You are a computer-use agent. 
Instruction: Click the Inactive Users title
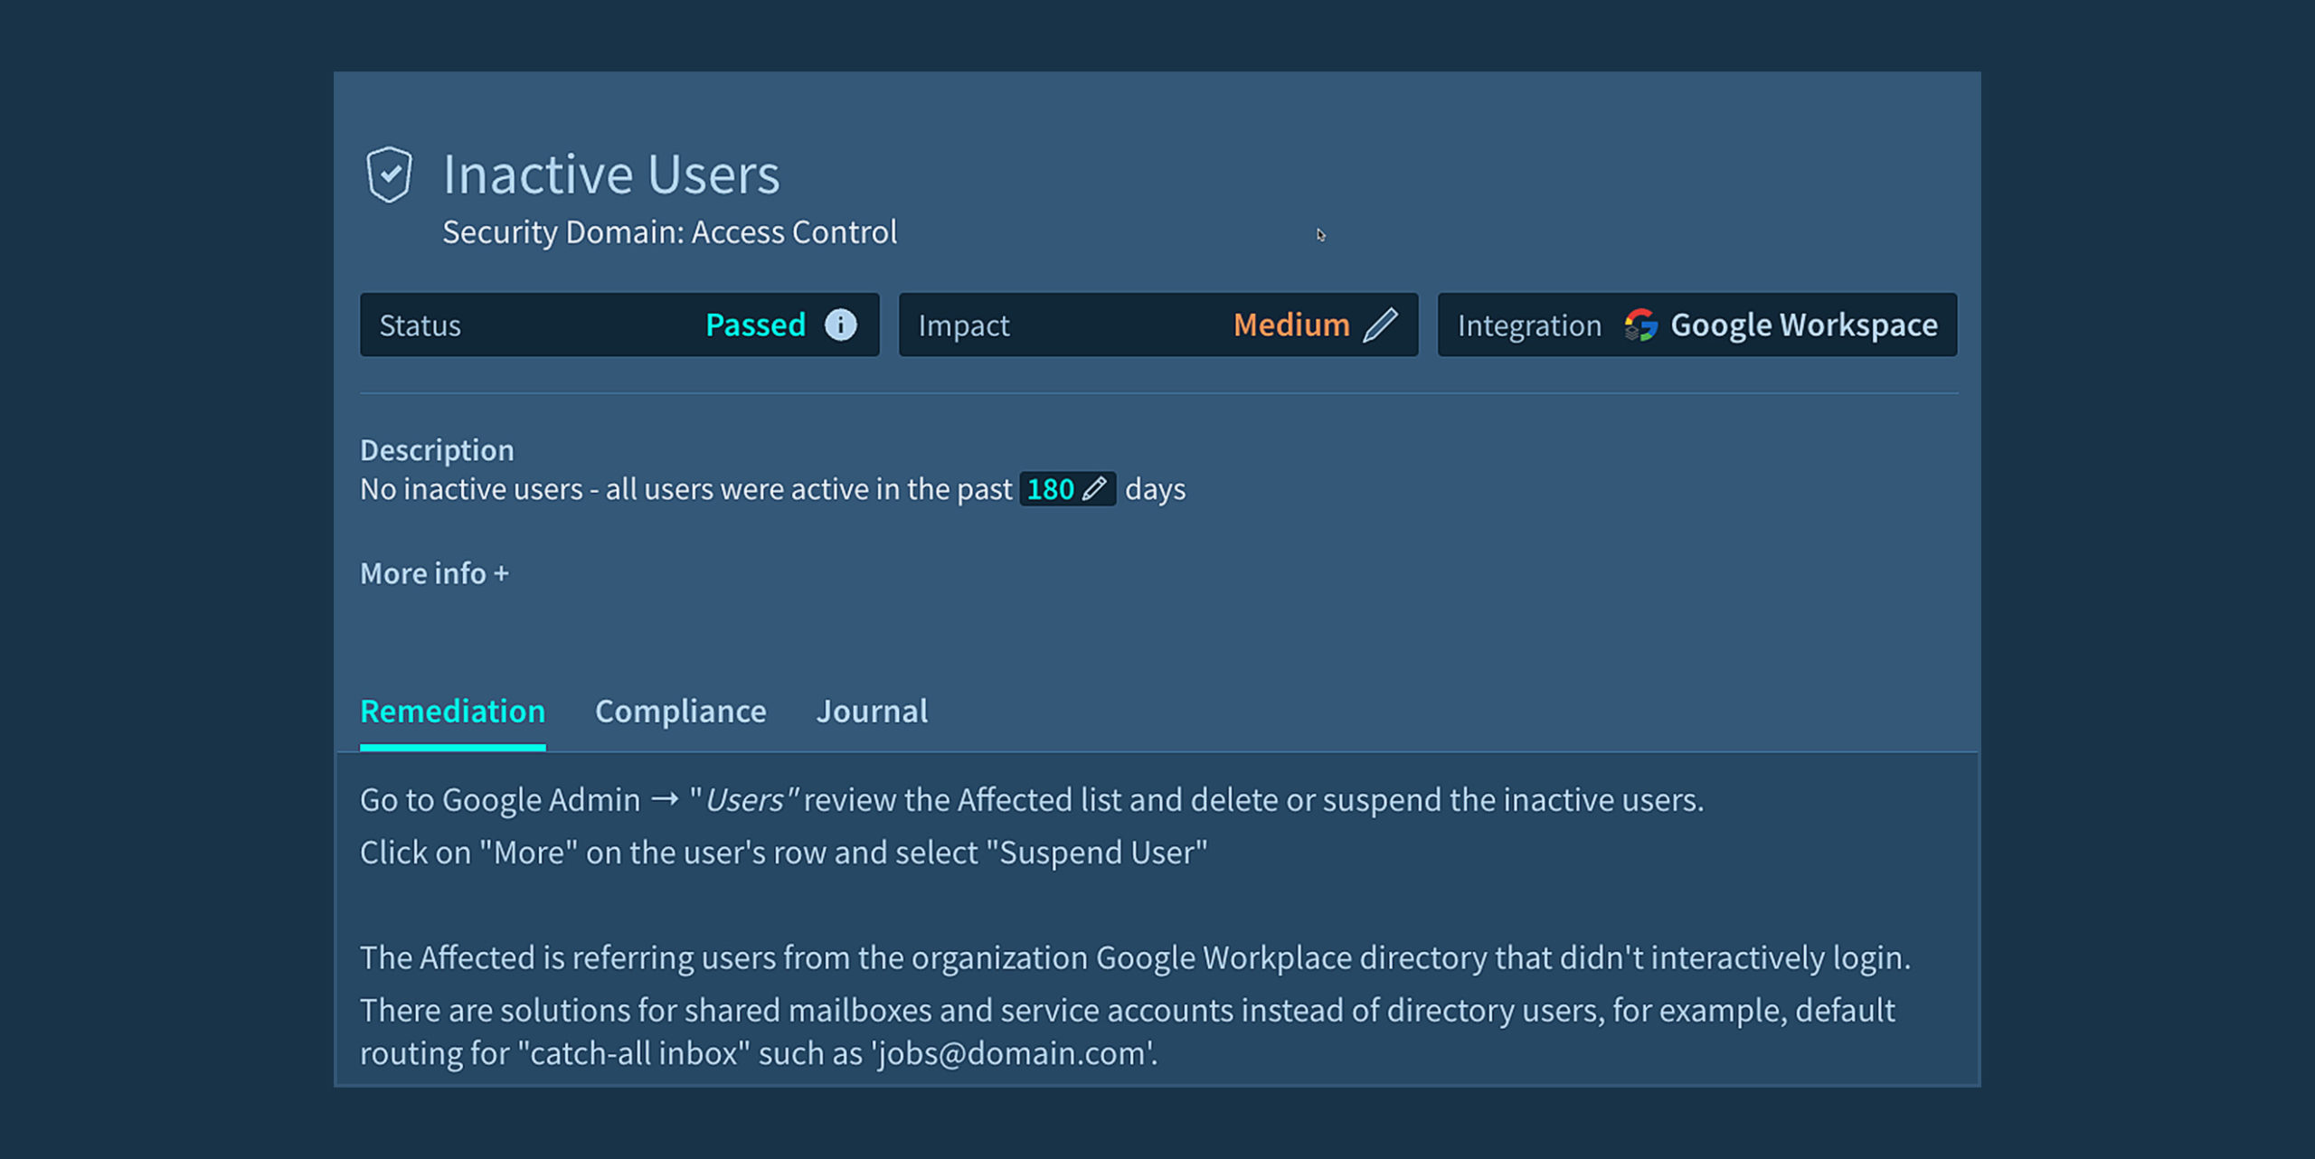coord(611,174)
